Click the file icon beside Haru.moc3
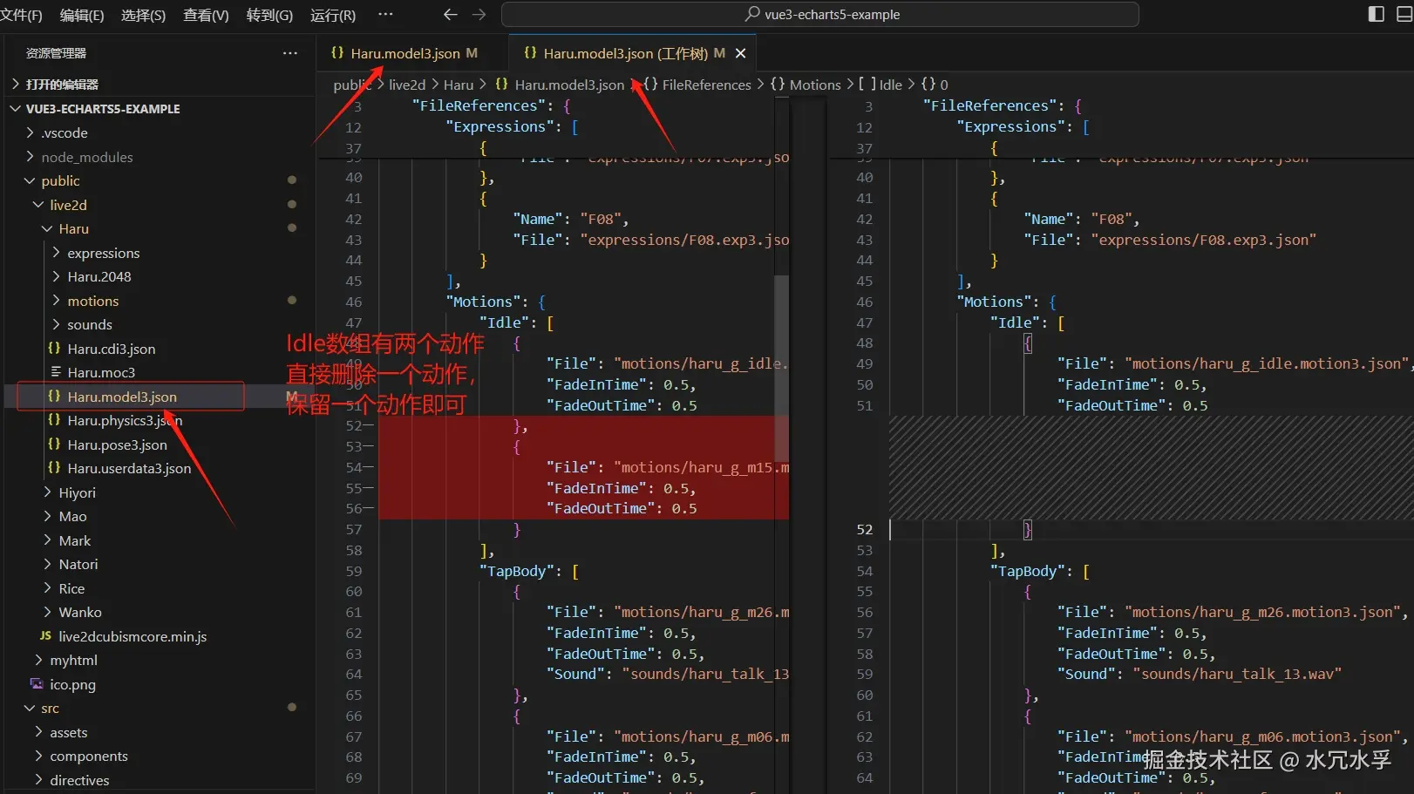This screenshot has width=1414, height=794. click(x=56, y=372)
